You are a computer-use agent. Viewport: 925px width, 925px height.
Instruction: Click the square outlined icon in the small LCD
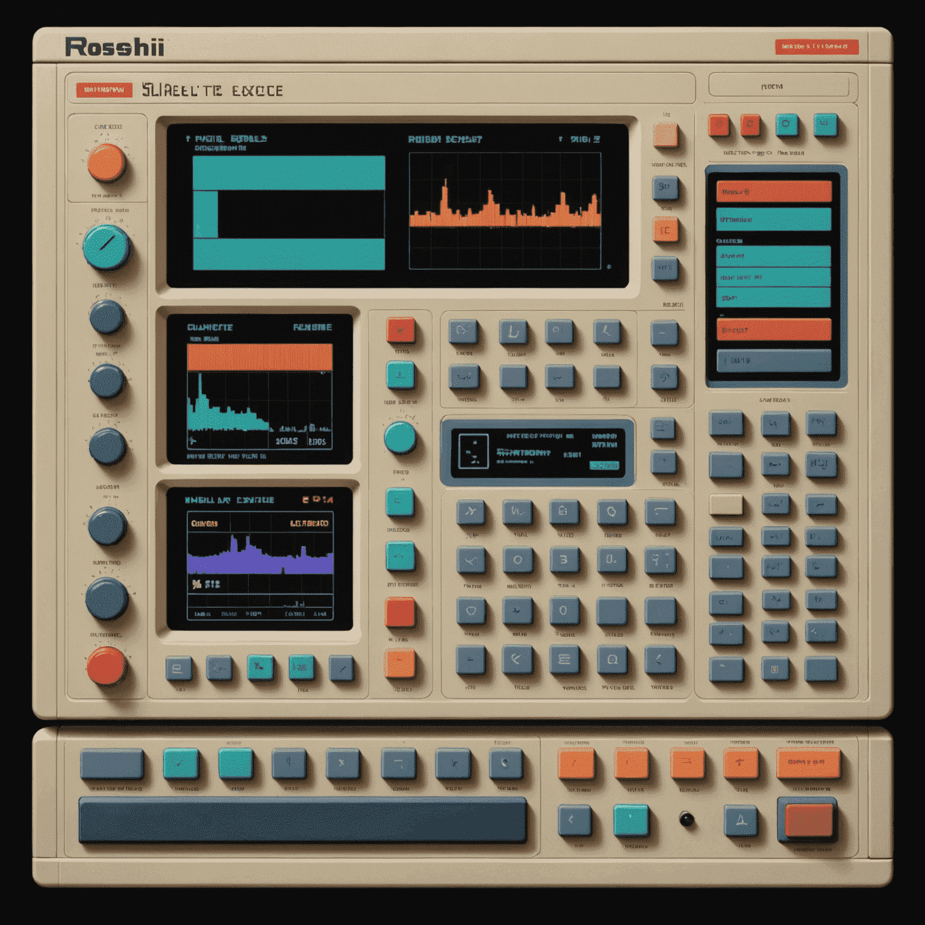pos(473,451)
